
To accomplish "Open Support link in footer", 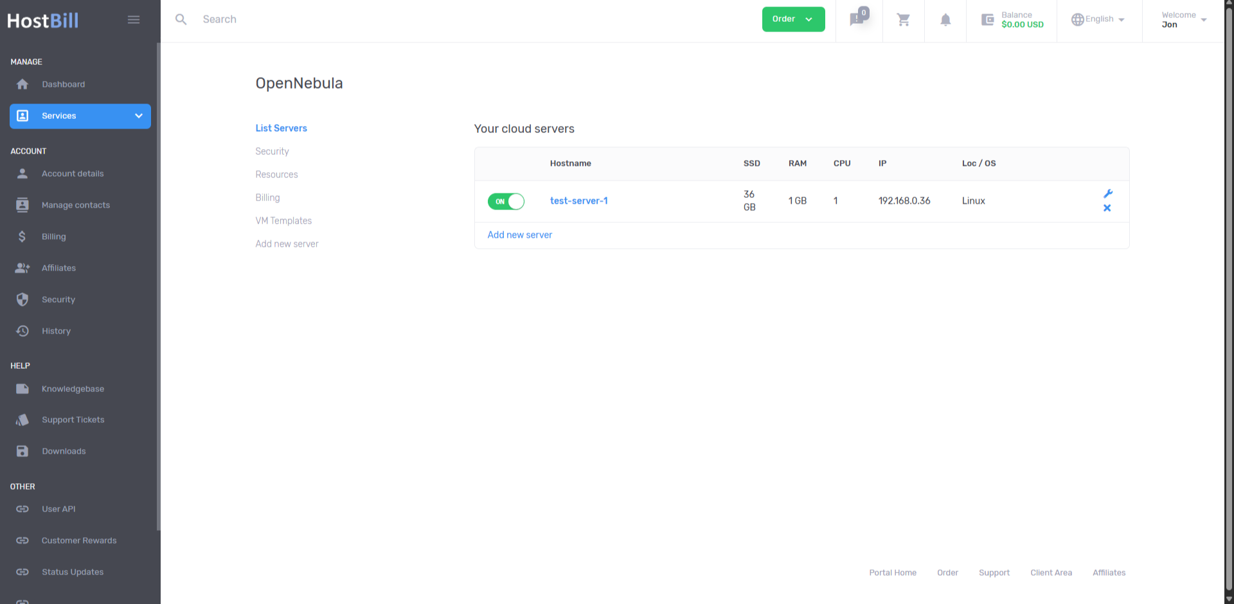I will pos(994,573).
